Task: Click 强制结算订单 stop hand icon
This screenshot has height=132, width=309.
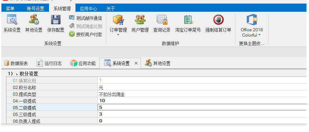Action: coord(218,20)
